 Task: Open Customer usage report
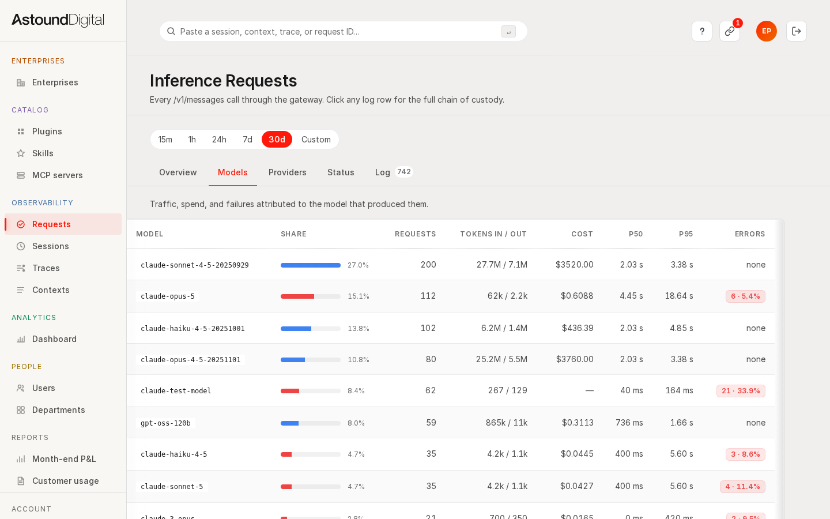pyautogui.click(x=63, y=481)
